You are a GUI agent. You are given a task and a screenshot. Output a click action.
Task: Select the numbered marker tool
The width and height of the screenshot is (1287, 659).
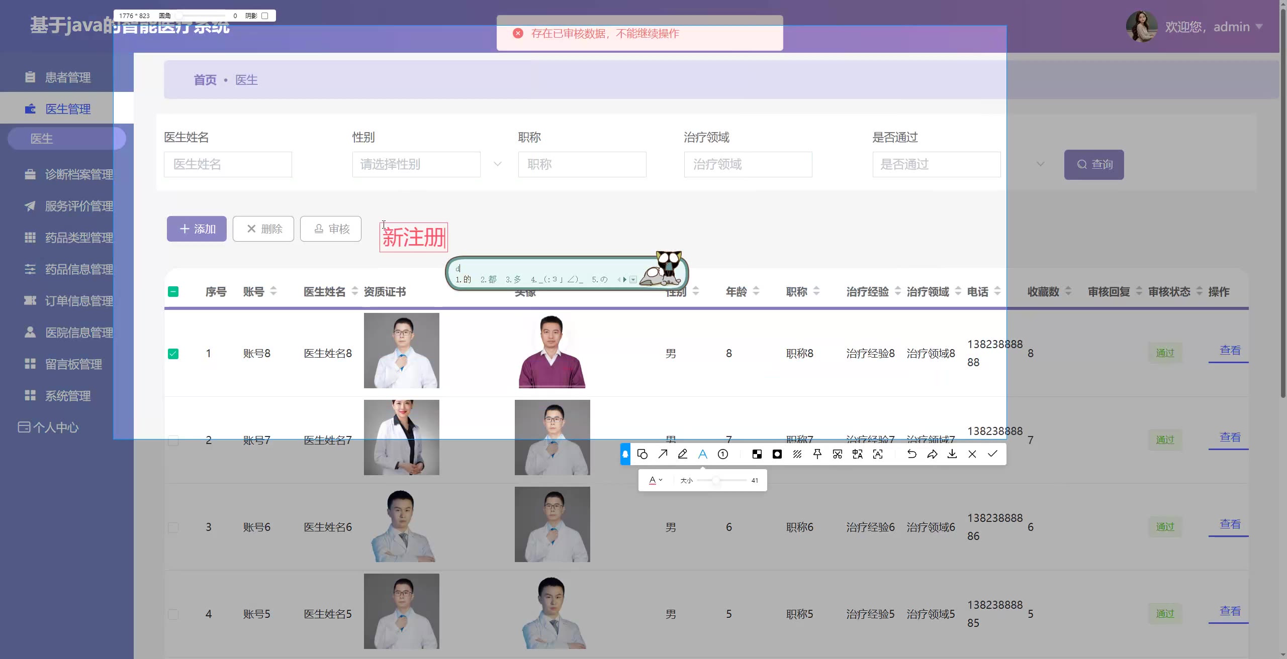pos(723,454)
